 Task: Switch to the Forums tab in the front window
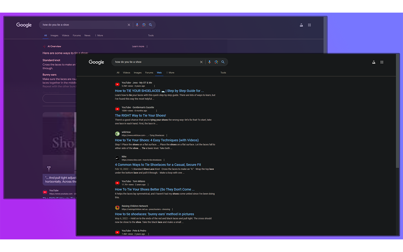click(x=149, y=73)
